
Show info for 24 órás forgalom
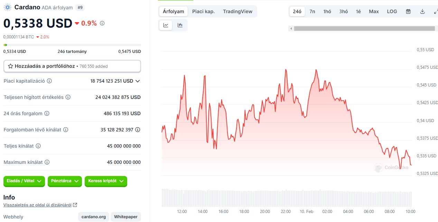click(x=47, y=113)
